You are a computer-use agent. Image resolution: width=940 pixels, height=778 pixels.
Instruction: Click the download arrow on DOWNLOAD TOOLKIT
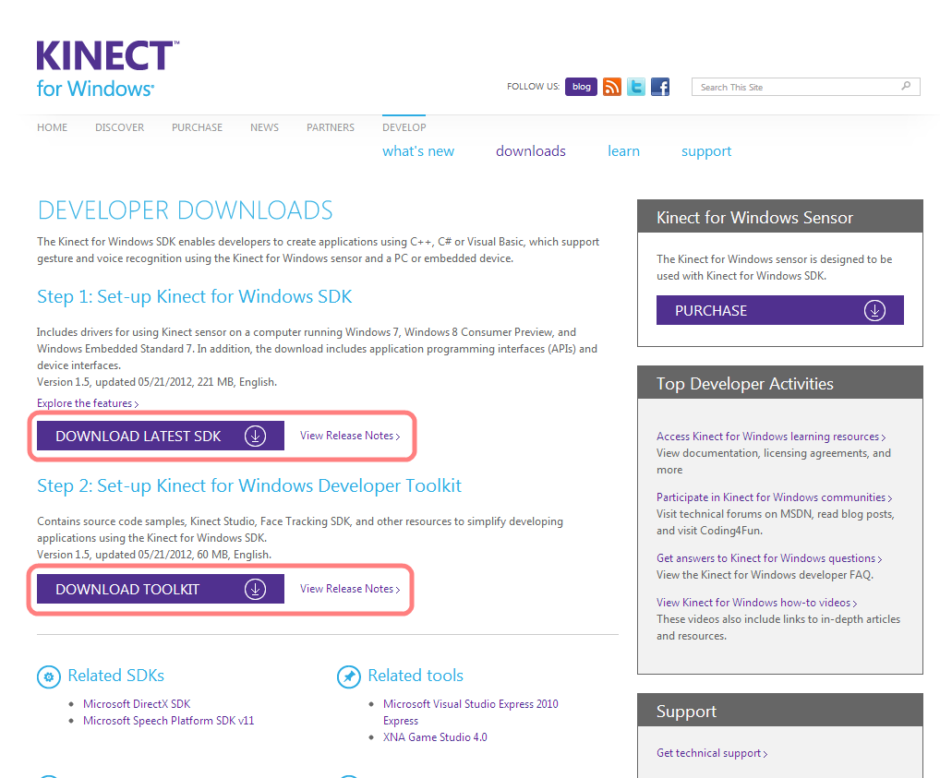point(256,589)
